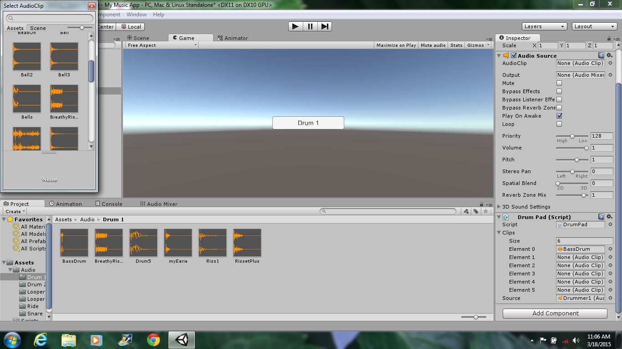This screenshot has width=622, height=349.
Task: Open Output mixer object picker circle
Action: 610,75
